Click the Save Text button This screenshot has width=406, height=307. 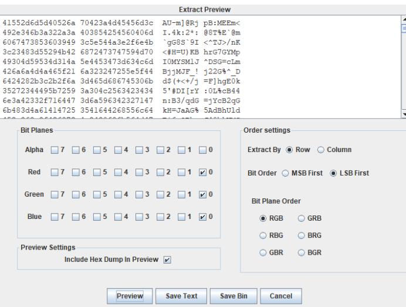[x=181, y=296]
